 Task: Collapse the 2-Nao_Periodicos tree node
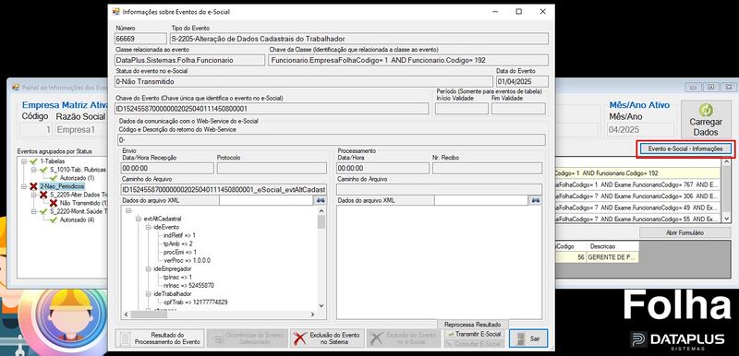[x=24, y=186]
